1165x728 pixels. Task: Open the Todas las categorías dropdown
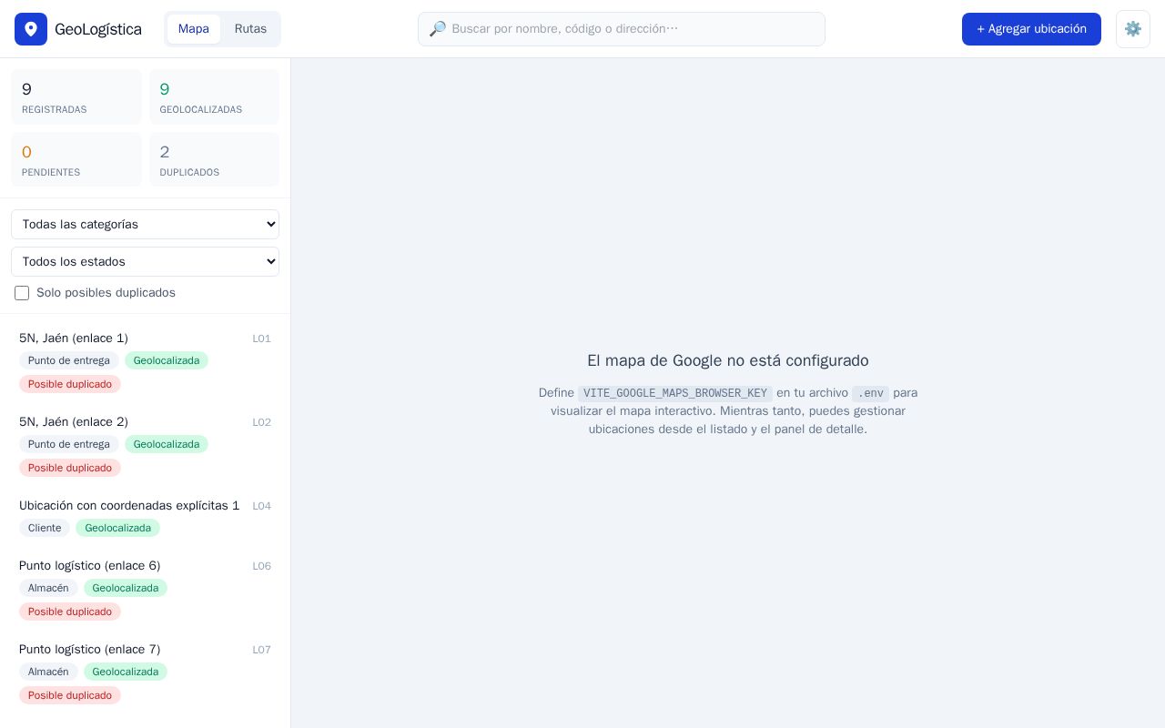[x=145, y=225]
